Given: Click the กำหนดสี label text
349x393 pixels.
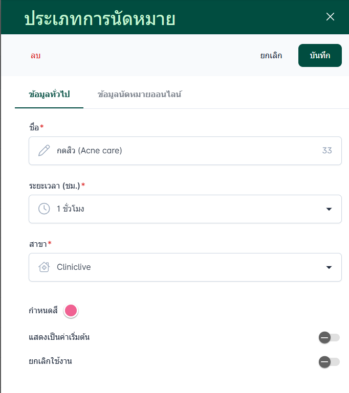Looking at the screenshot, I should point(43,310).
